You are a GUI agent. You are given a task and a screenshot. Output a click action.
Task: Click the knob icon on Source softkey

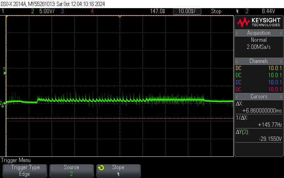point(54,168)
